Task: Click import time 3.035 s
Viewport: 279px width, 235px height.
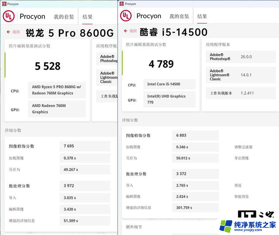Action: click(x=85, y=198)
